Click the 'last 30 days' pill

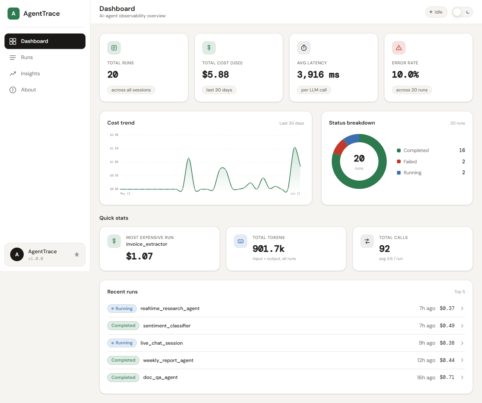(219, 90)
